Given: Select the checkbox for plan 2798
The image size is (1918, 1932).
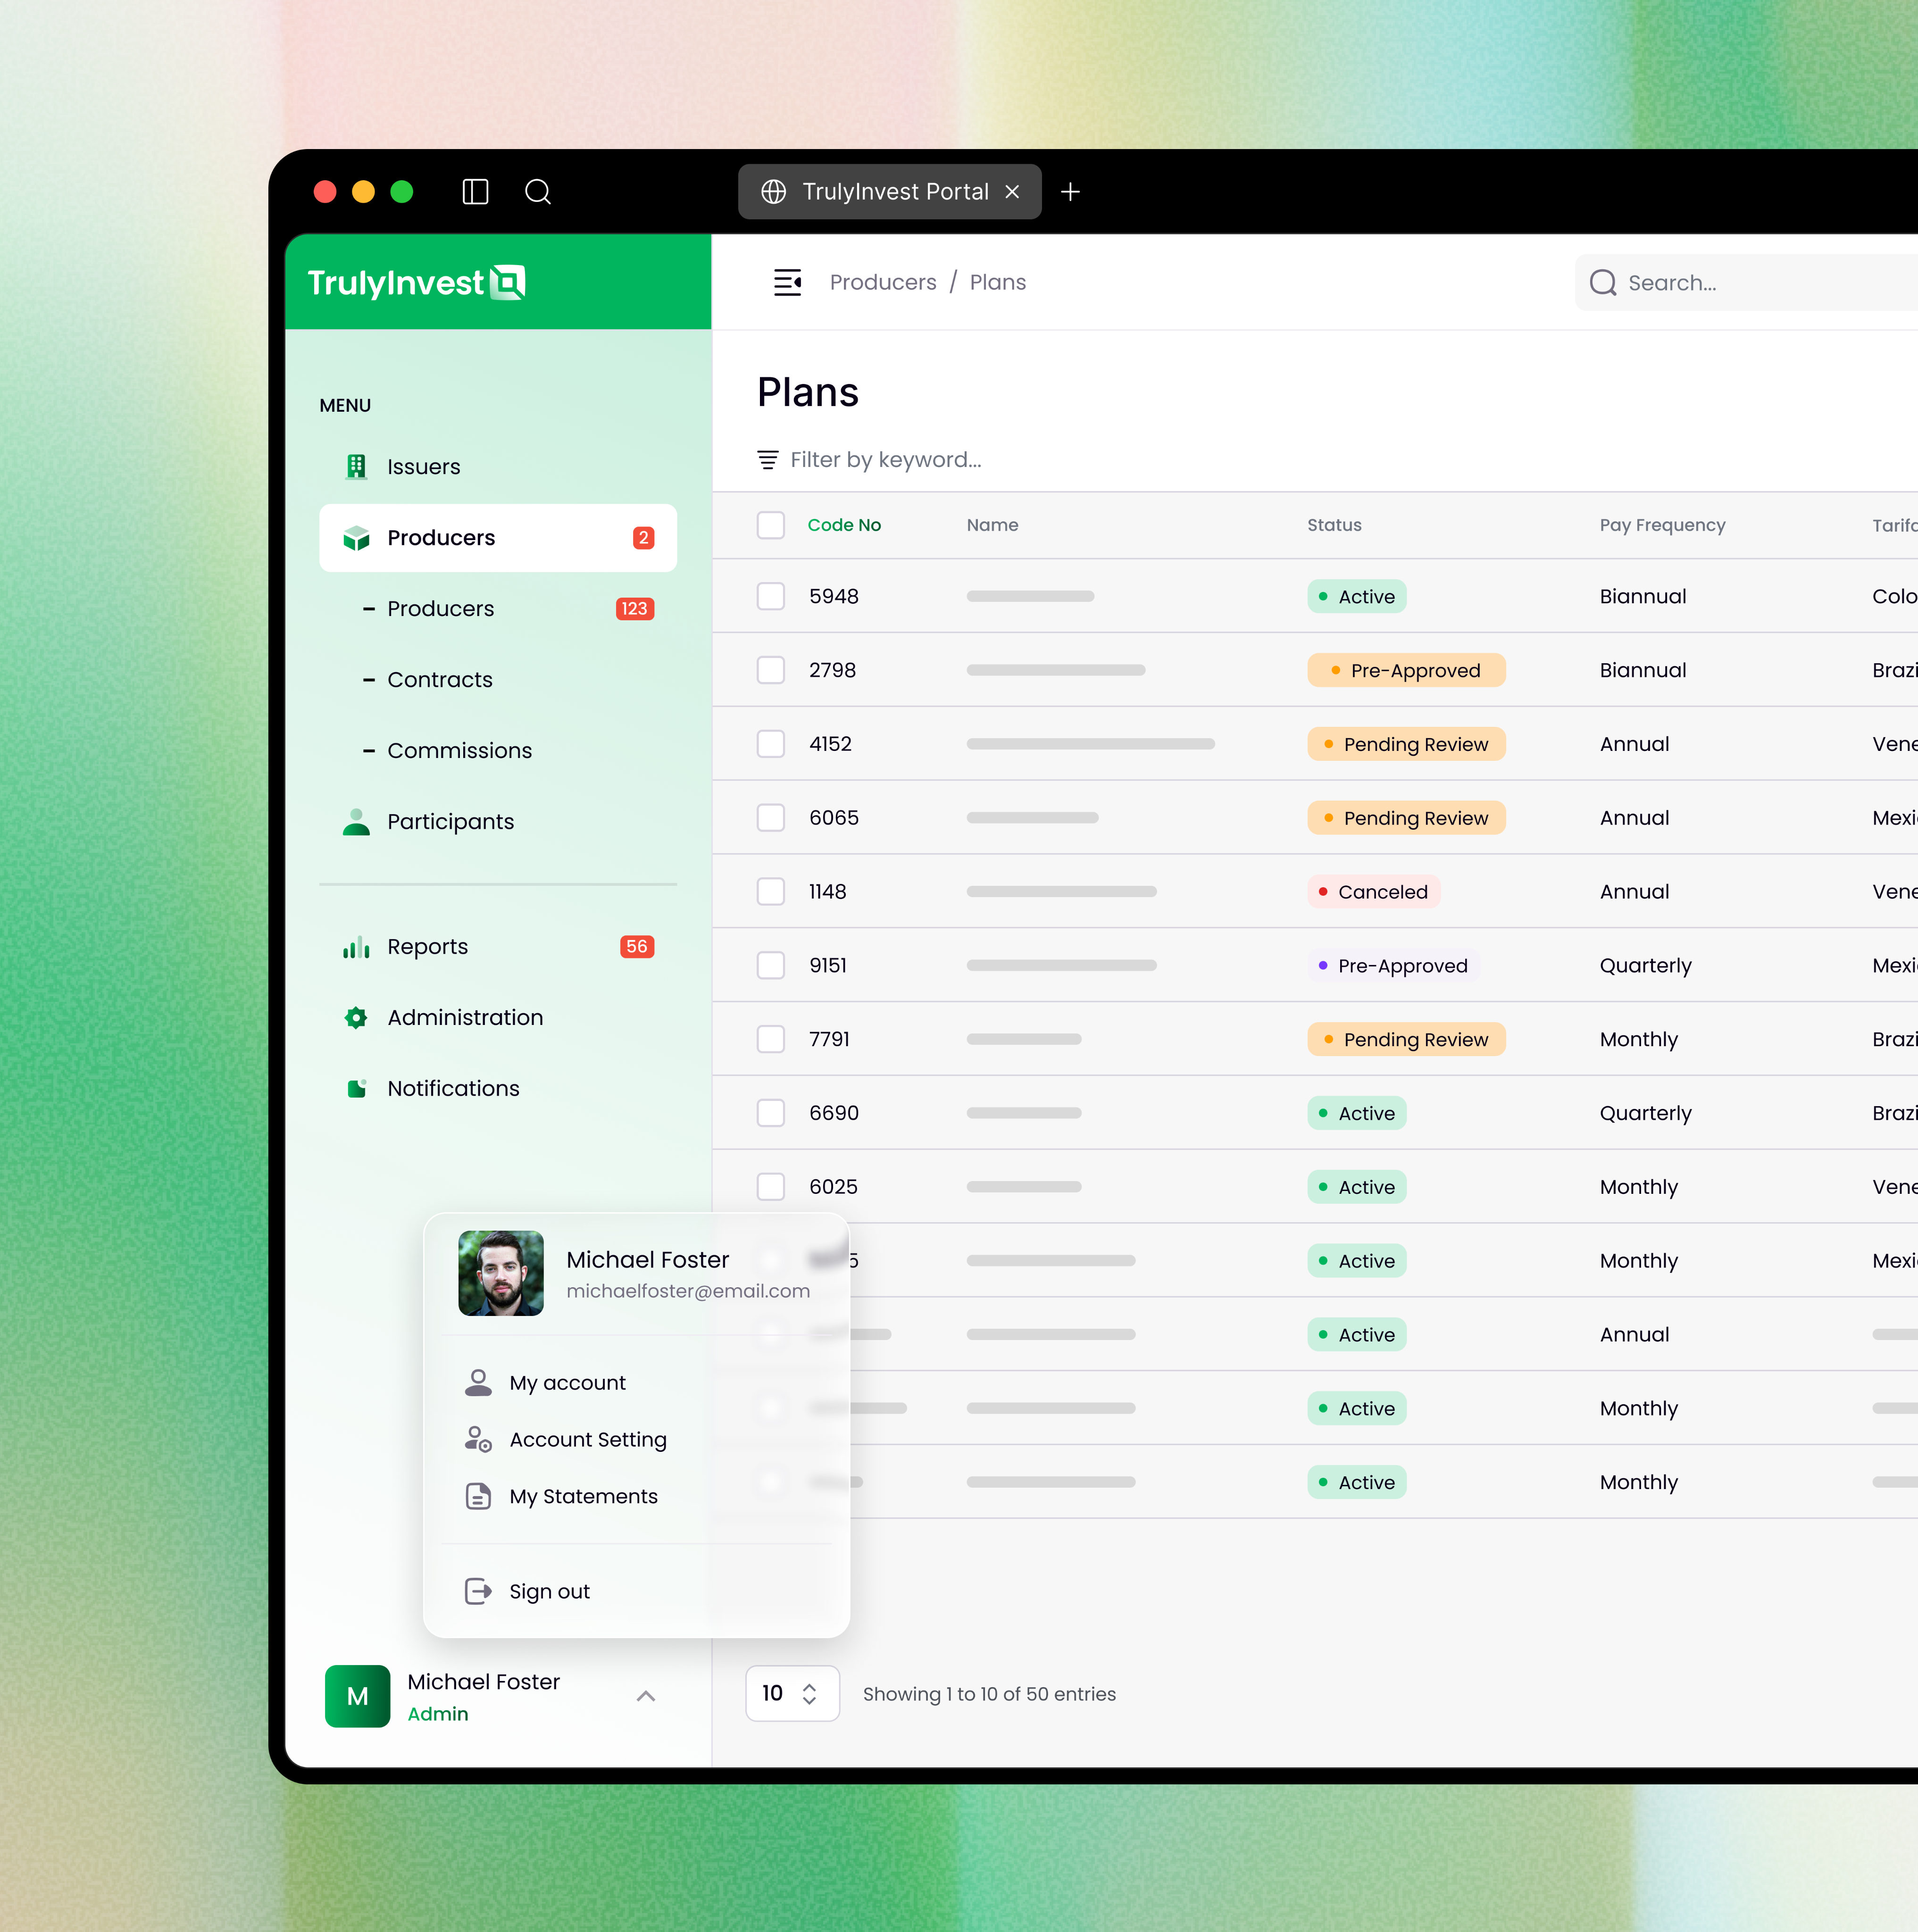Looking at the screenshot, I should pos(770,670).
